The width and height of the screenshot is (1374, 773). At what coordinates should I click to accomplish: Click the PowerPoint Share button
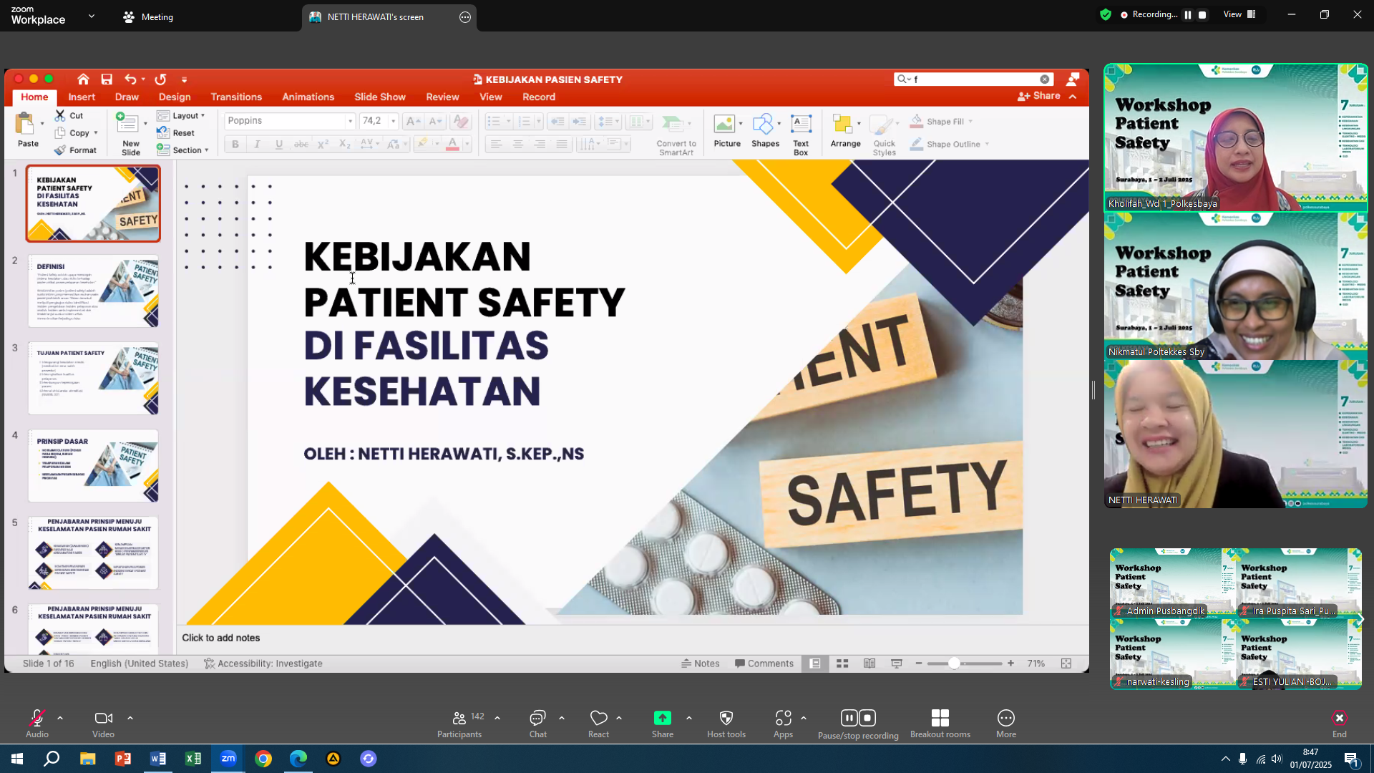pos(1039,96)
